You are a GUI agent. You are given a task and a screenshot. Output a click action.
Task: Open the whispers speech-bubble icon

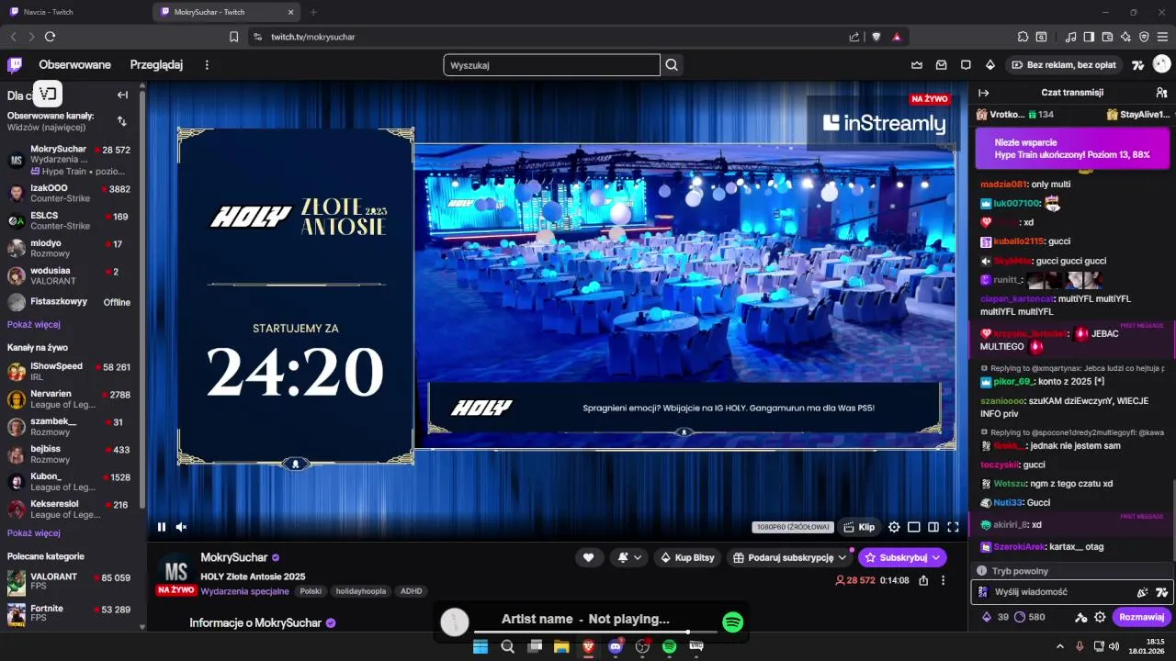(x=966, y=65)
